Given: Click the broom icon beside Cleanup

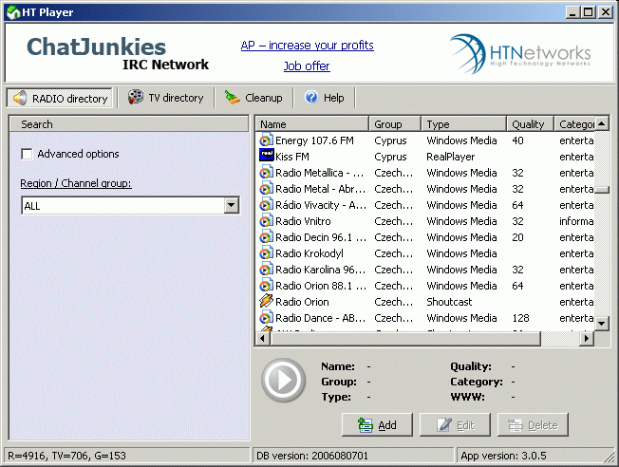Looking at the screenshot, I should [232, 98].
